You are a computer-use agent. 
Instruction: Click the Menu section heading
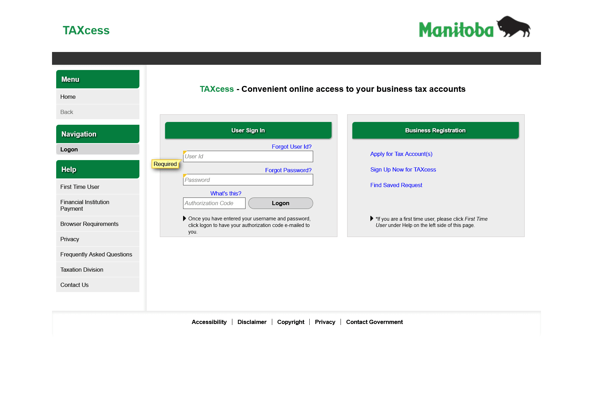[x=98, y=79]
